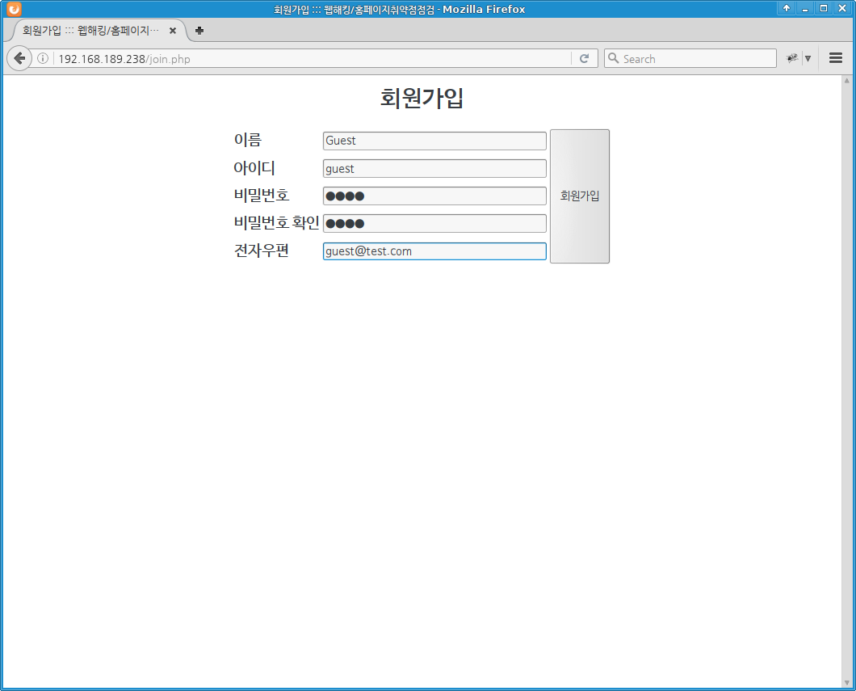Click the scrollbar down arrow
This screenshot has height=691, width=856.
pos(847,683)
